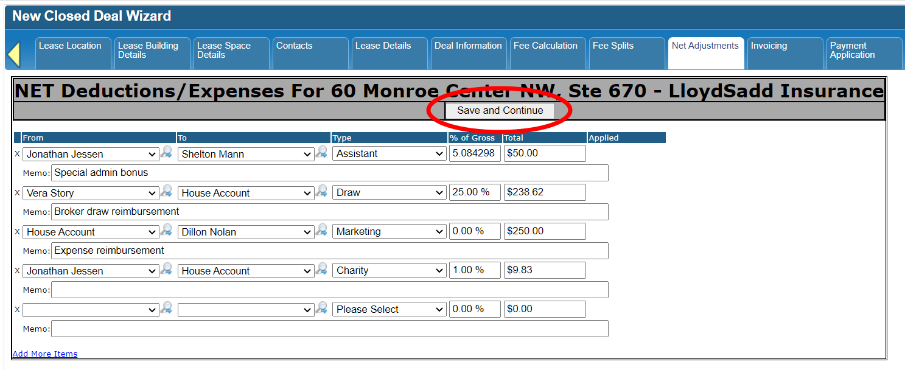905x370 pixels.
Task: Click the Special admin bonus memo field
Action: pyautogui.click(x=329, y=173)
